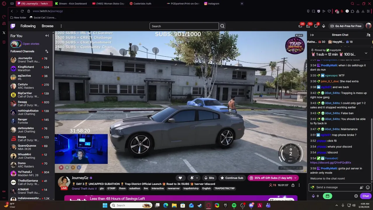Switch to the Woman Stabs Cop YouTube tab
Image resolution: width=373 pixels, height=210 pixels.
(108, 3)
